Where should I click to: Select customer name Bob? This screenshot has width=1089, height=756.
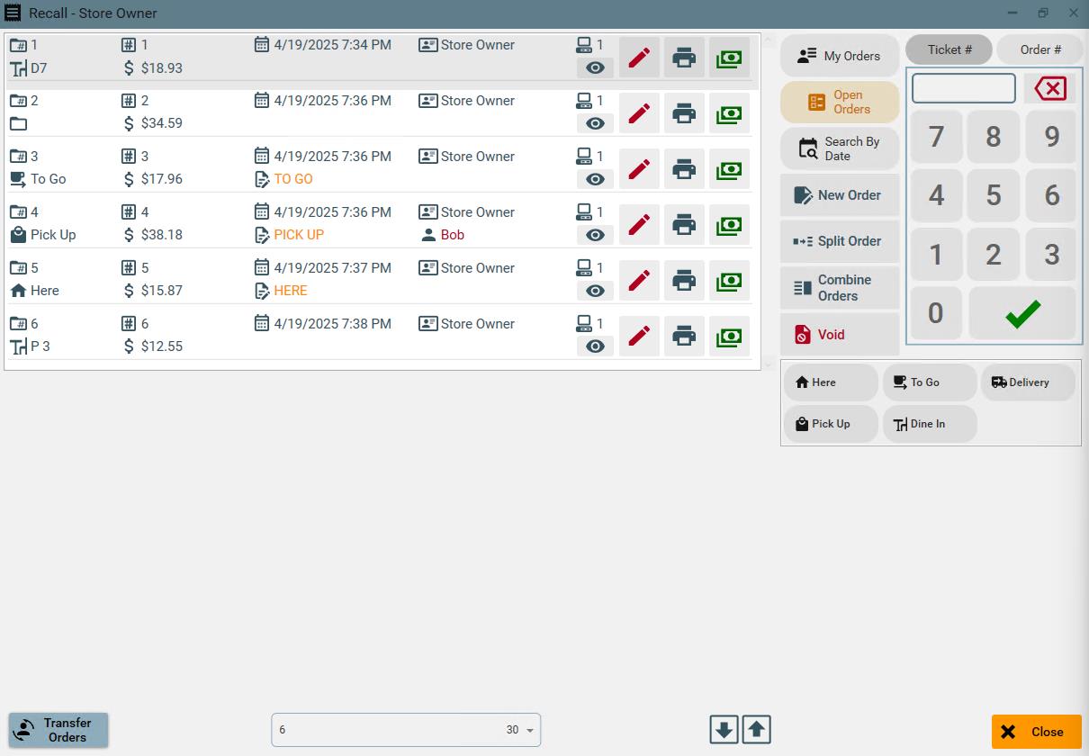[x=453, y=235]
